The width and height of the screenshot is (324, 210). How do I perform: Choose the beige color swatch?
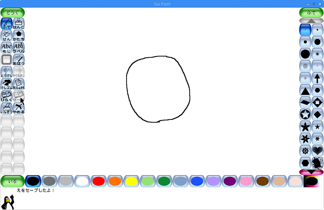pos(295,181)
